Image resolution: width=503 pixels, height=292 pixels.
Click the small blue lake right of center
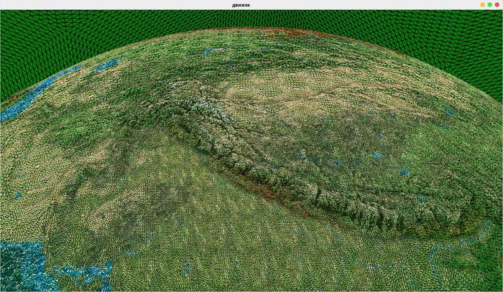(377, 155)
